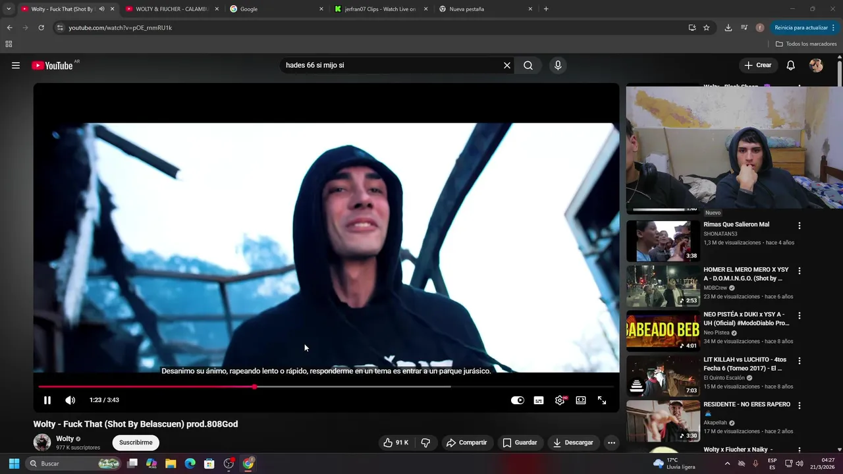
Task: Mute the video volume speaker
Action: click(70, 400)
